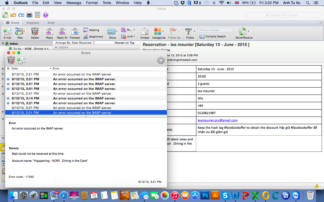The image size is (324, 202).
Task: Click the Undo arrow icon
Action: [13, 15]
